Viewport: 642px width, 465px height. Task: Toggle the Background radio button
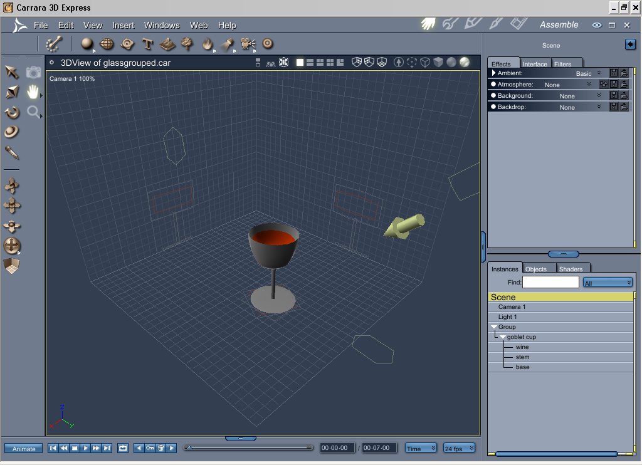[x=493, y=96]
